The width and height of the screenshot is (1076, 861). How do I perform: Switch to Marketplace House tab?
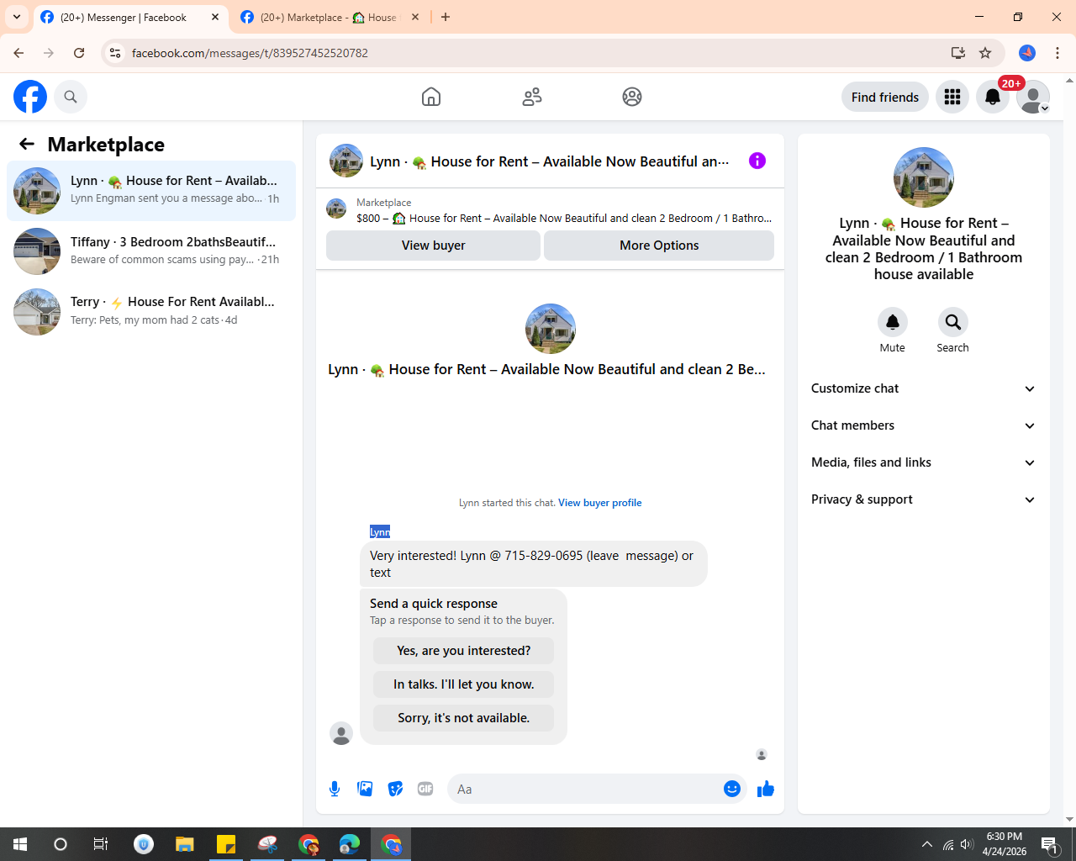(330, 18)
